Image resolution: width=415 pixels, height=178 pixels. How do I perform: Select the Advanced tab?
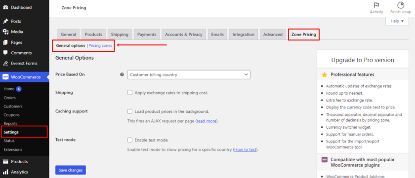[x=273, y=35]
